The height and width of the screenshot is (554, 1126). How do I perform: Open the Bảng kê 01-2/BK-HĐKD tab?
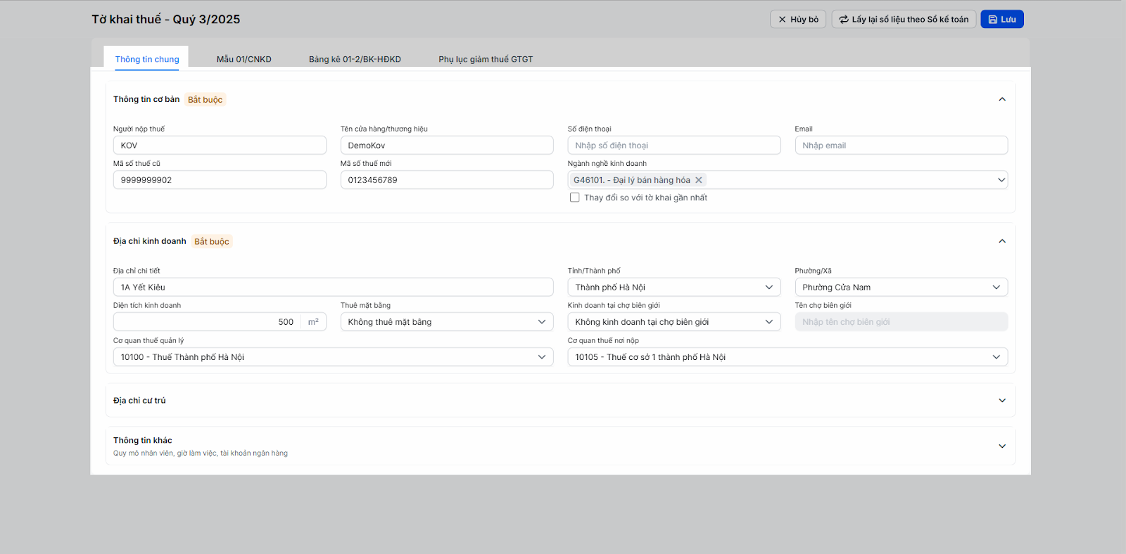(x=355, y=59)
